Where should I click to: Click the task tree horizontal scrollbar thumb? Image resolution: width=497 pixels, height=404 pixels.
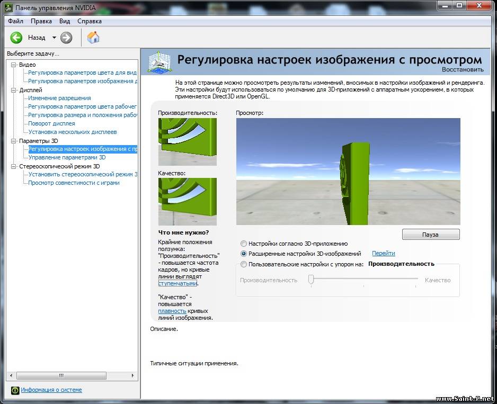(x=61, y=376)
